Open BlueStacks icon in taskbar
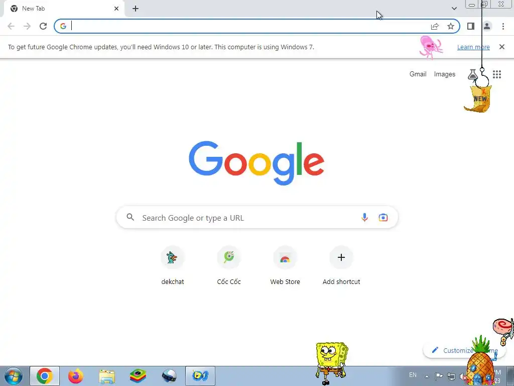Image resolution: width=514 pixels, height=386 pixels. click(138, 376)
